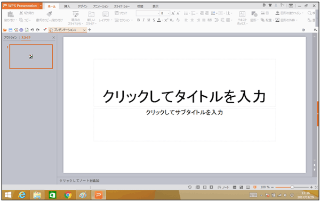
Task: Open the Animation ribbon tab
Action: point(101,6)
